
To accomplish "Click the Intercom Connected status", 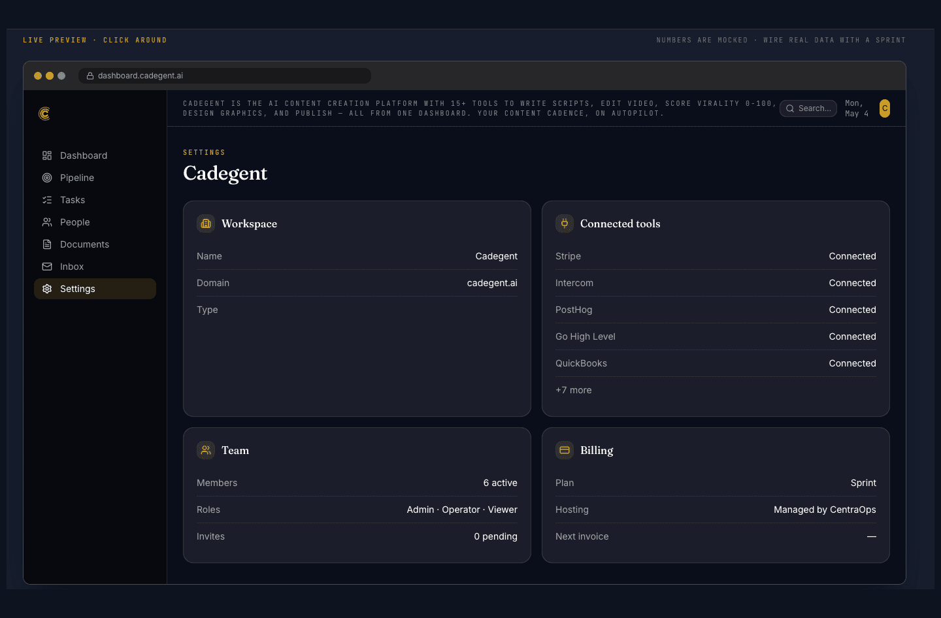I will (x=852, y=283).
